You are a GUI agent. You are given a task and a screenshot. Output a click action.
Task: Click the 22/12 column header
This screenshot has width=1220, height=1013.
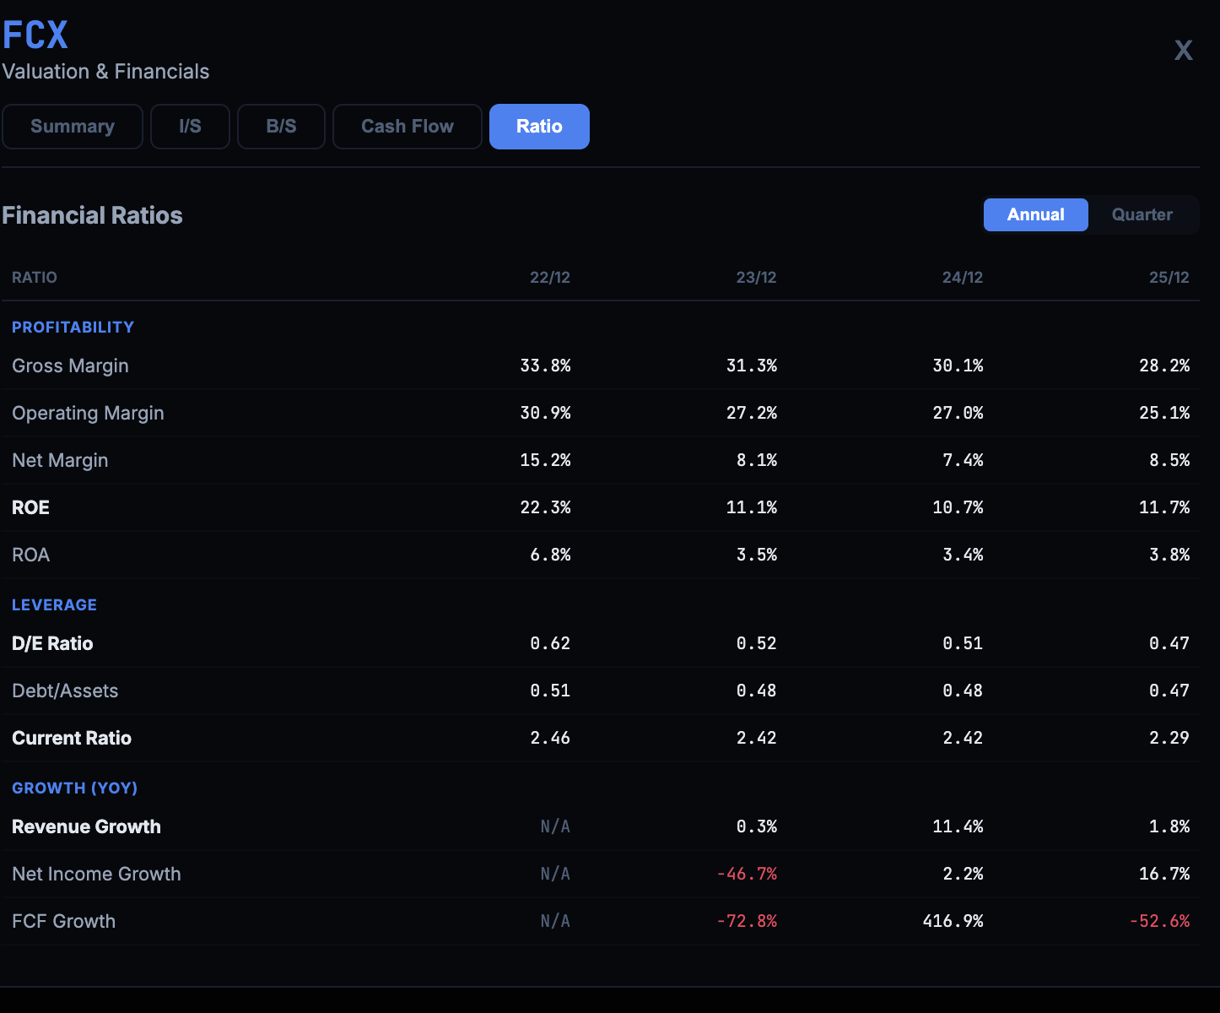(x=549, y=278)
